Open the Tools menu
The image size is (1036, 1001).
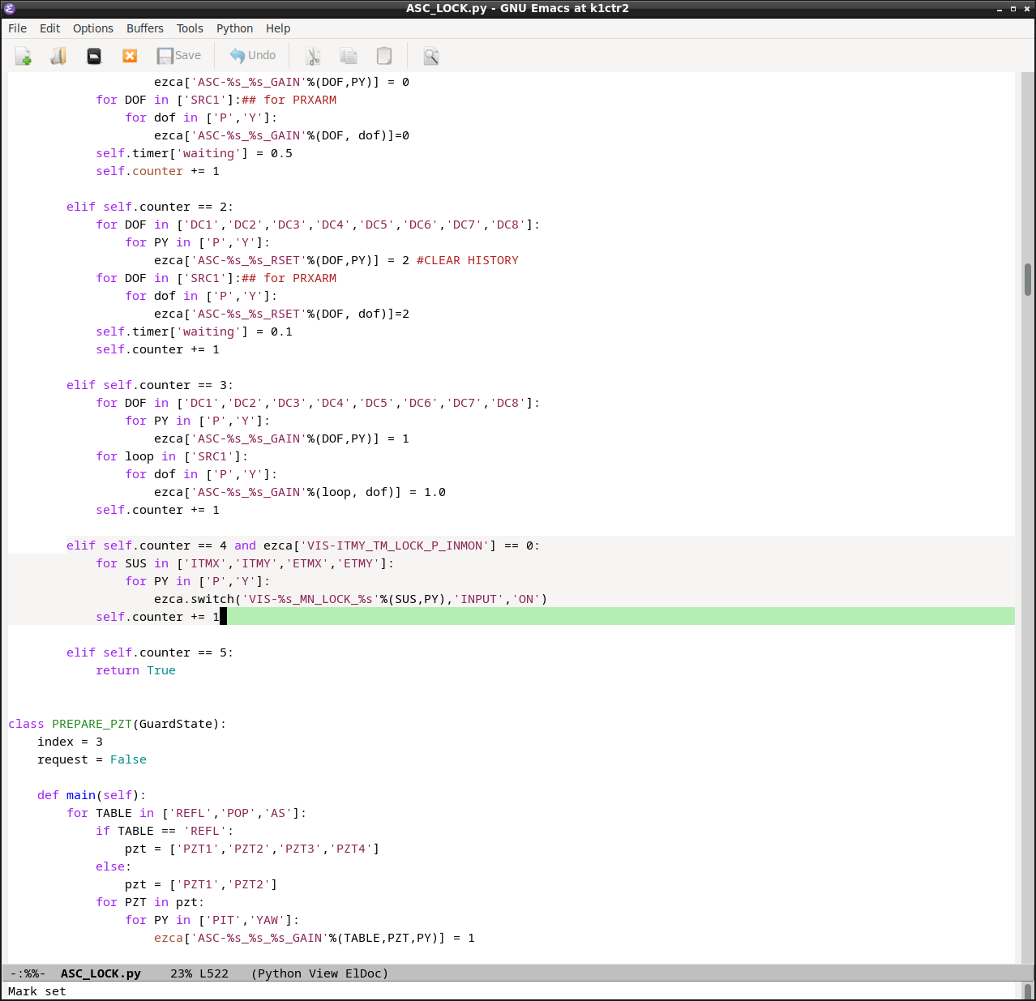pos(191,28)
